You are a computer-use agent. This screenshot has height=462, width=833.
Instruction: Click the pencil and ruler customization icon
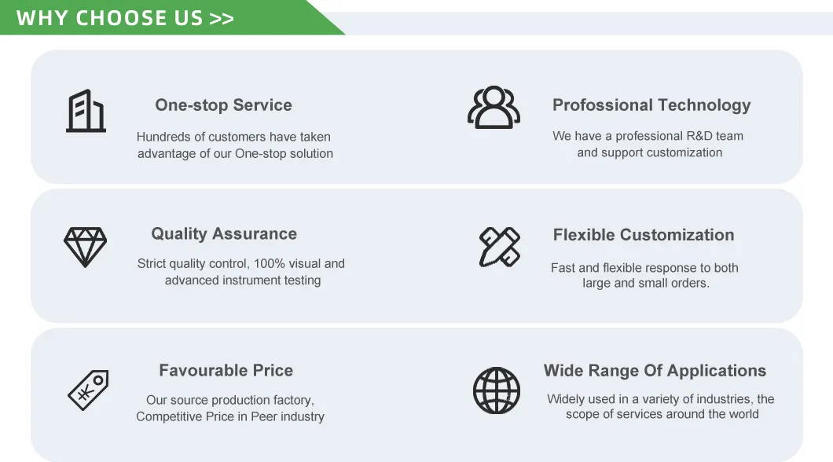pyautogui.click(x=499, y=247)
